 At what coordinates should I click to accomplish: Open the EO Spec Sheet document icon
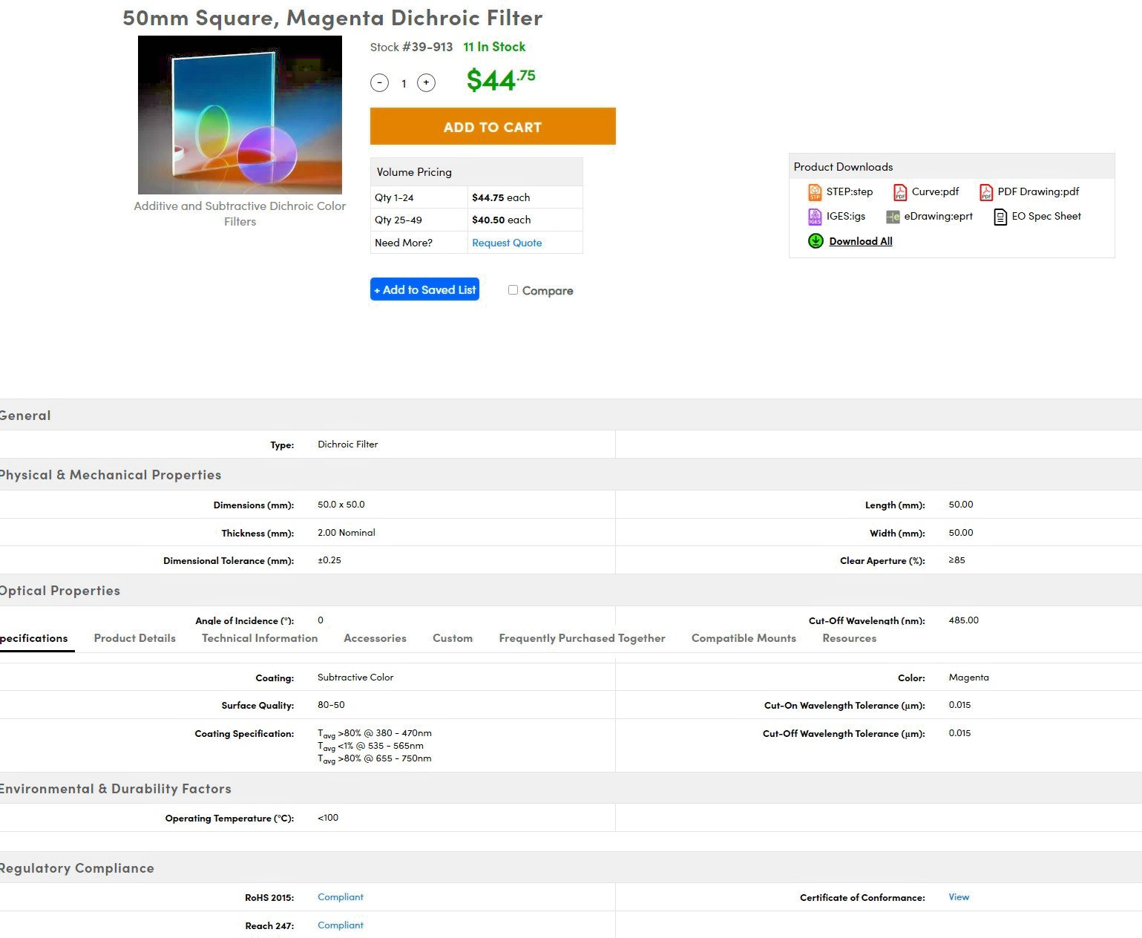[1000, 217]
